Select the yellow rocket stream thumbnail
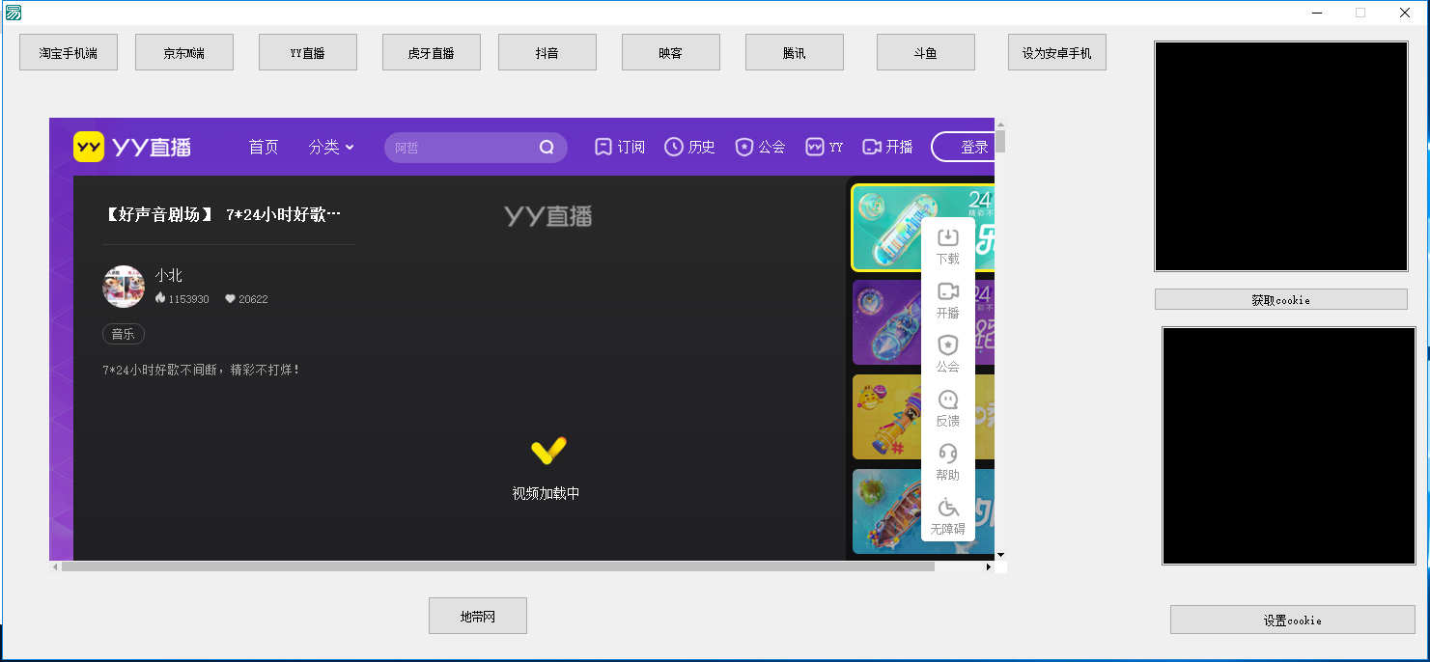Image resolution: width=1430 pixels, height=662 pixels. [885, 417]
